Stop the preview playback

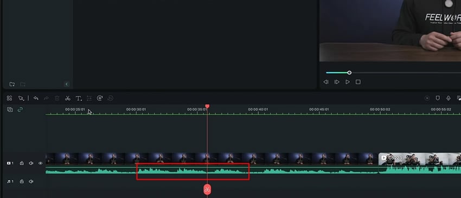click(x=358, y=82)
